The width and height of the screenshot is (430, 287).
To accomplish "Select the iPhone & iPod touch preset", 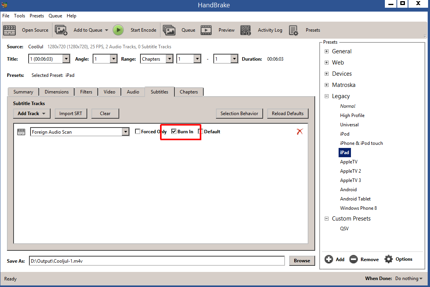I will pyautogui.click(x=361, y=143).
